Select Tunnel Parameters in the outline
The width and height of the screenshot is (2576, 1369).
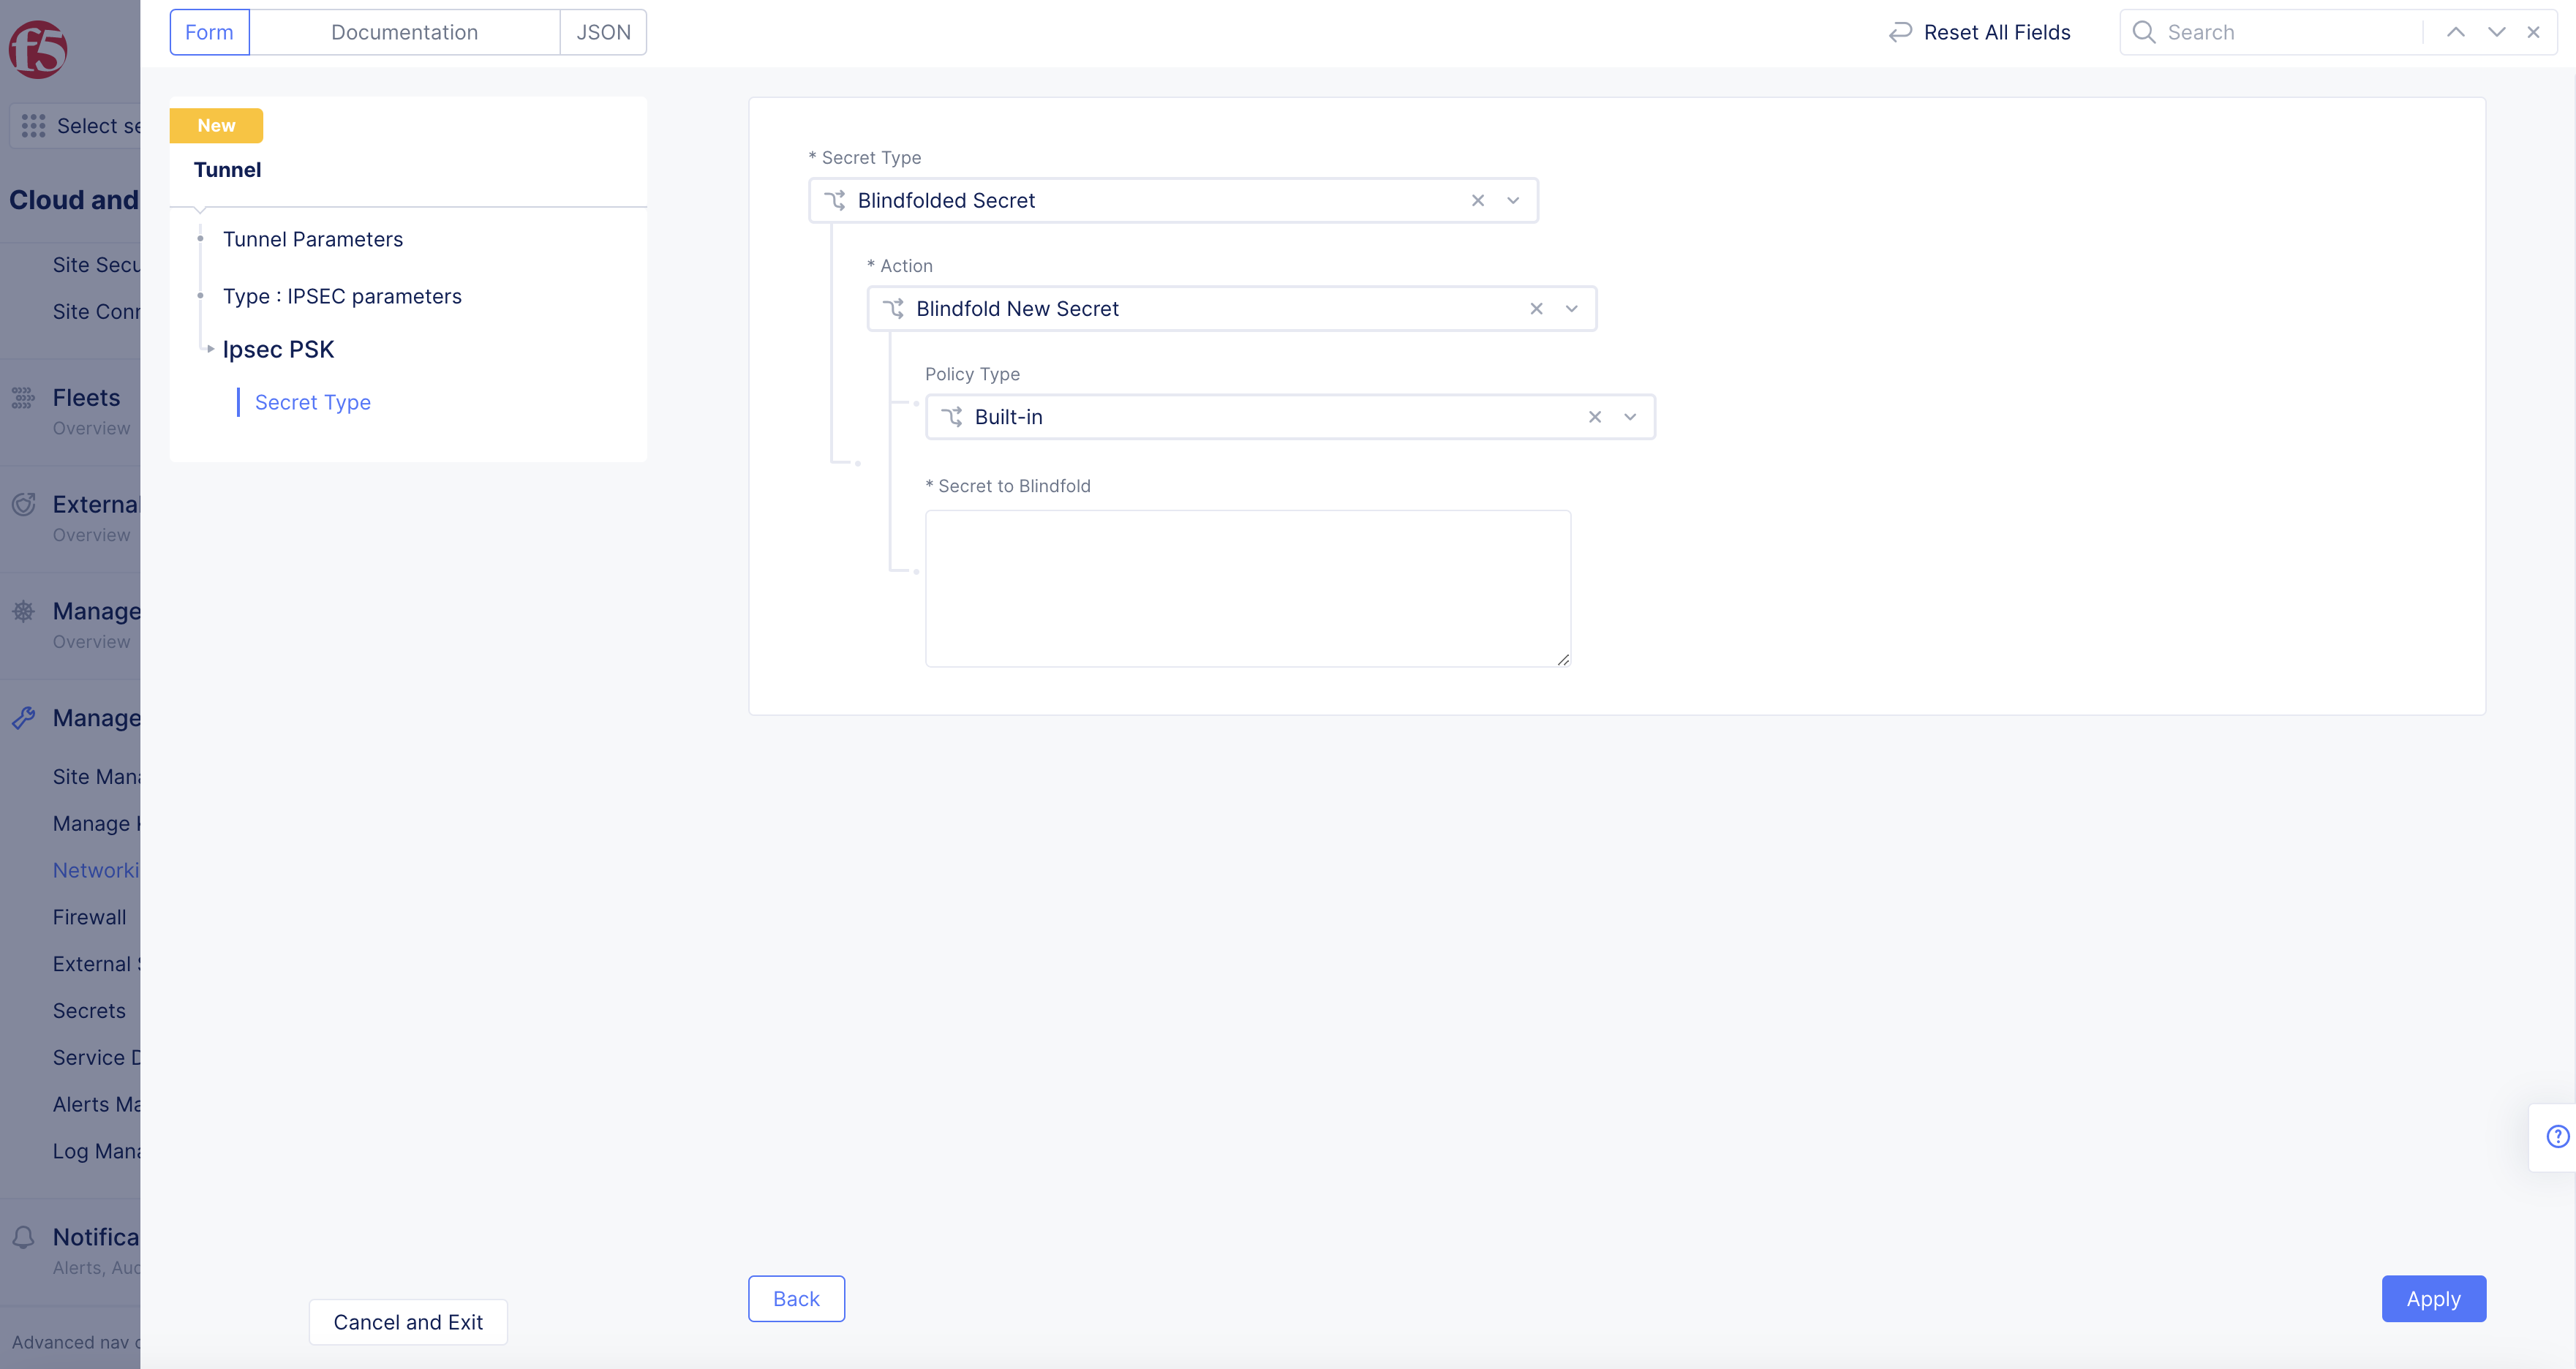313,239
